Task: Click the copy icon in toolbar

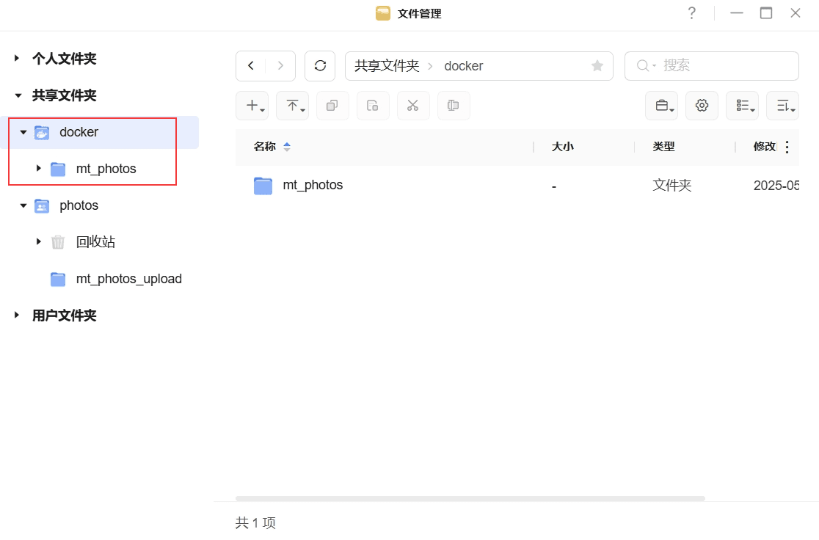Action: pyautogui.click(x=332, y=106)
